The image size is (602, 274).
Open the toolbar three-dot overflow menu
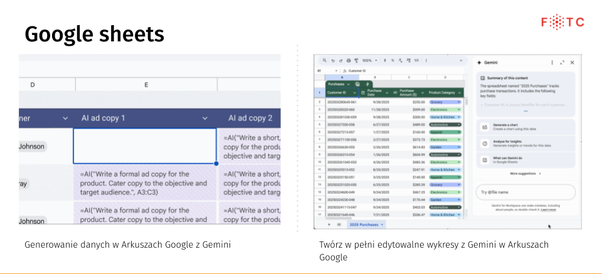pos(426,61)
